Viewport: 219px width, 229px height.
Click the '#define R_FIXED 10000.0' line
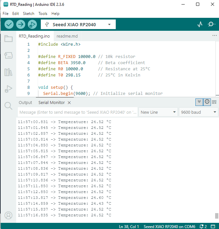coord(67,56)
